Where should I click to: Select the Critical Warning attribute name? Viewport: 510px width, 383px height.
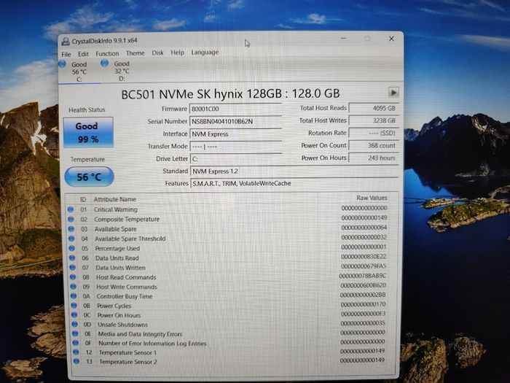click(115, 209)
